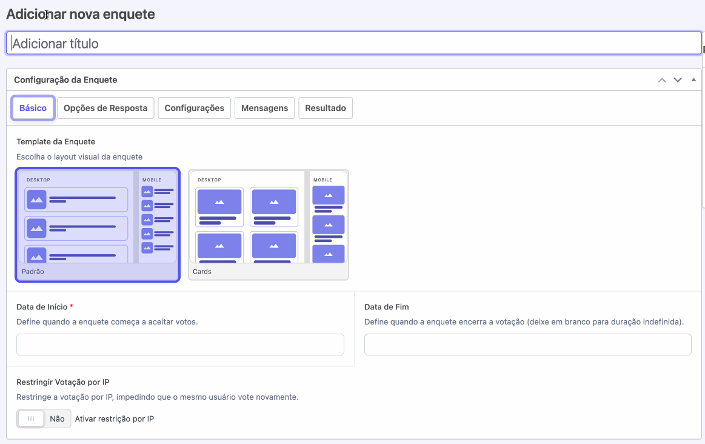Screen dimensions: 705x444
Task: Click the first image icon in Padrão desktop preview
Action: [36, 199]
